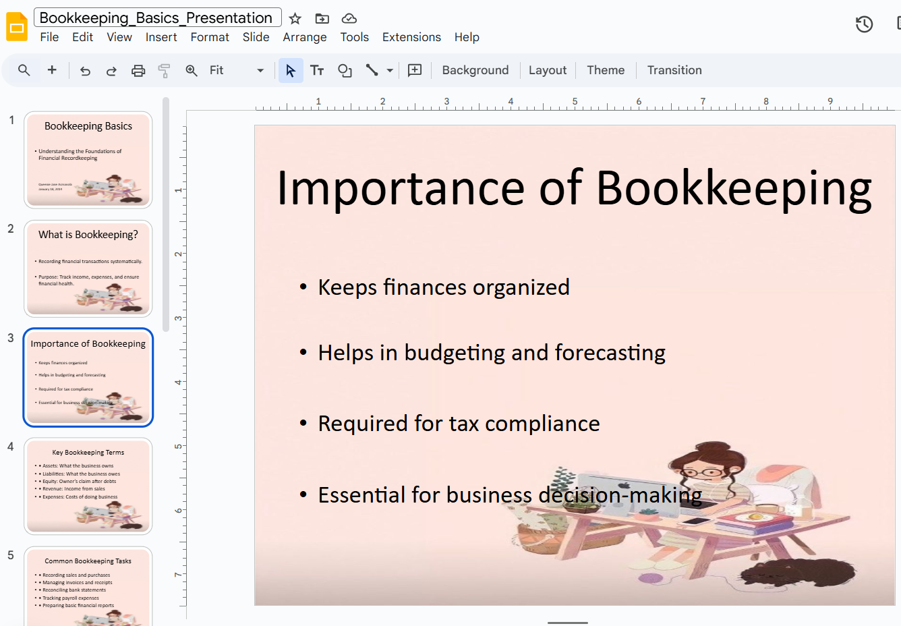
Task: Click the Background button
Action: point(475,70)
